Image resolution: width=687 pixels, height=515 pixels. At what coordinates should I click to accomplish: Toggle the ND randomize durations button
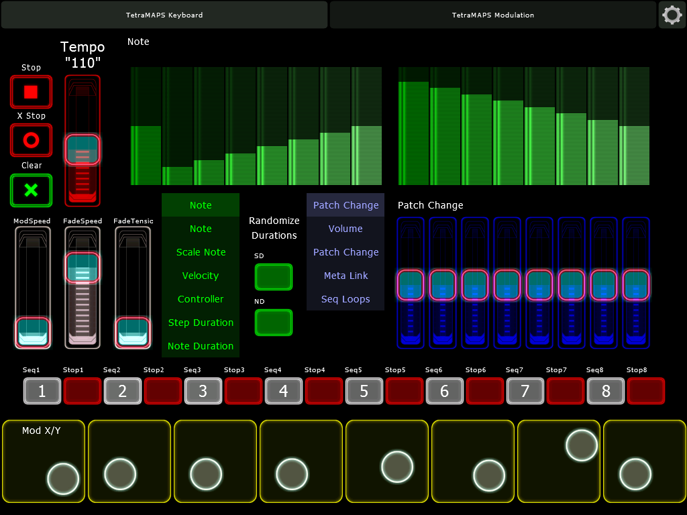274,323
